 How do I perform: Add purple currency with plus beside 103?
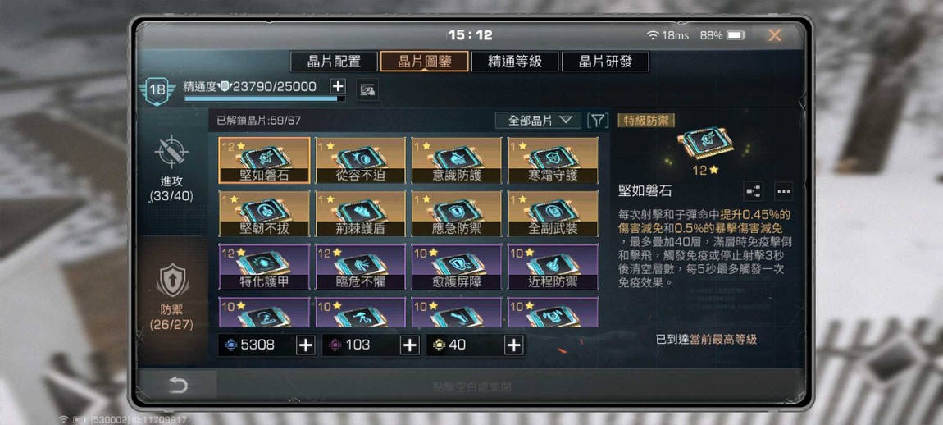pos(409,345)
